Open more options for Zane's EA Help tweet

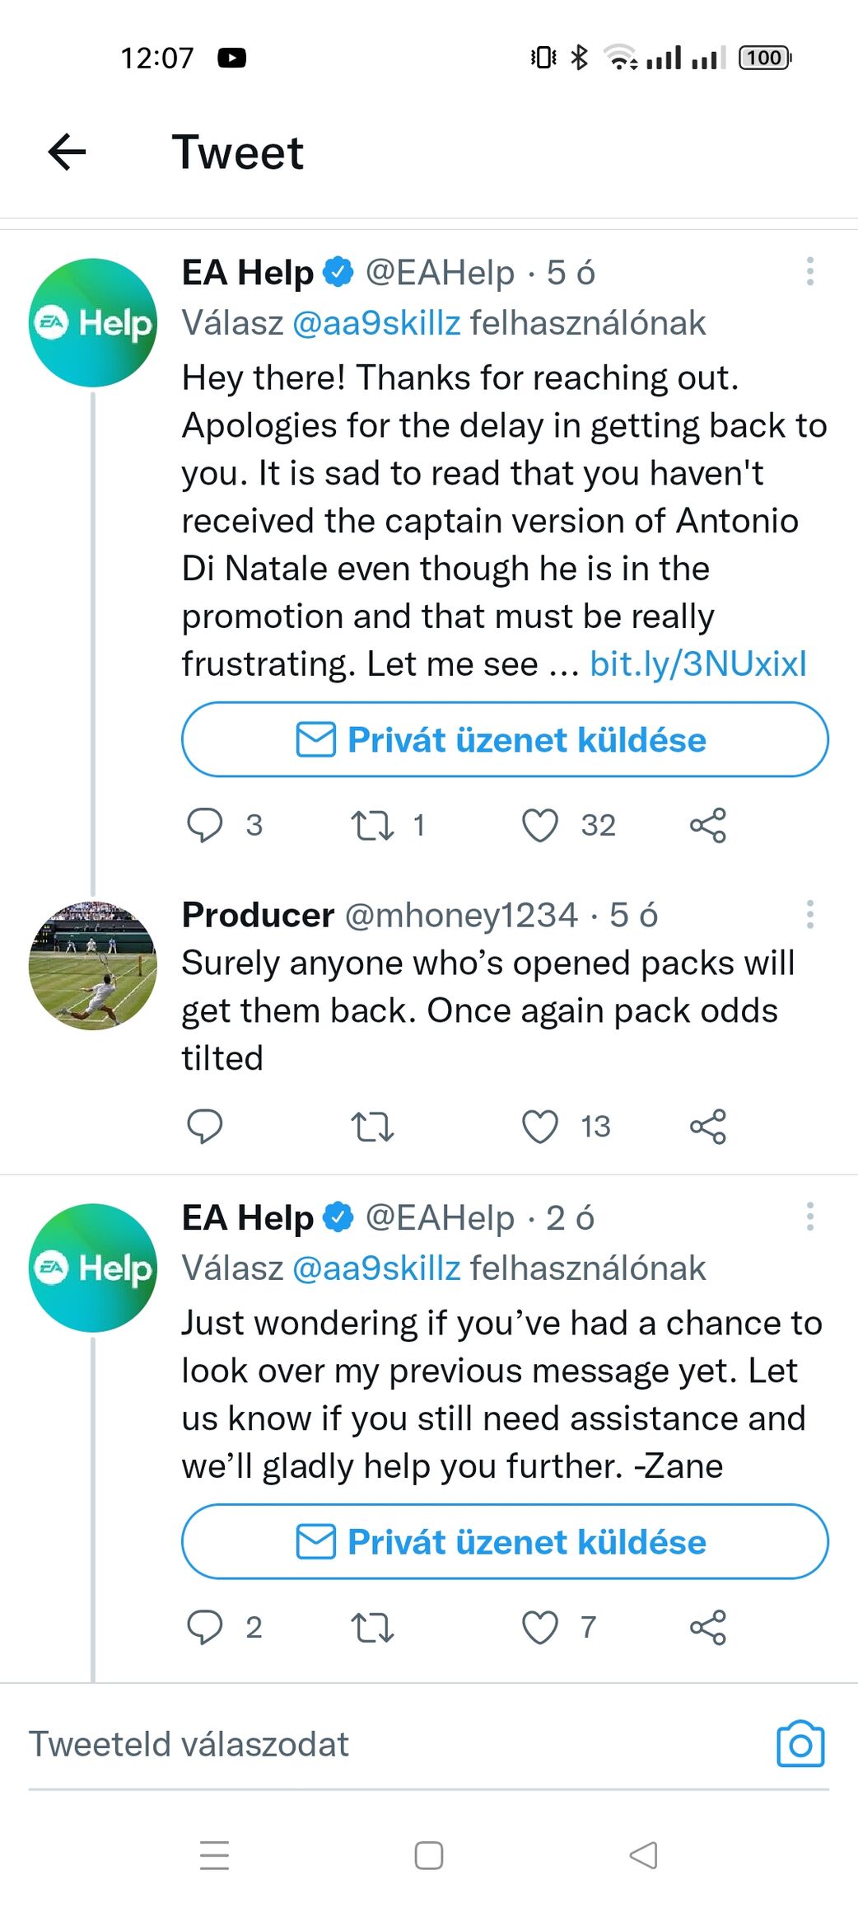810,1217
